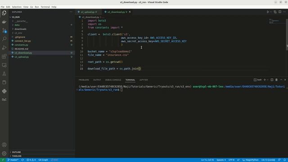Screen dimensions: 288x162
Task: Click Ln 15, Col 35 cursor position
Action: 207,160
